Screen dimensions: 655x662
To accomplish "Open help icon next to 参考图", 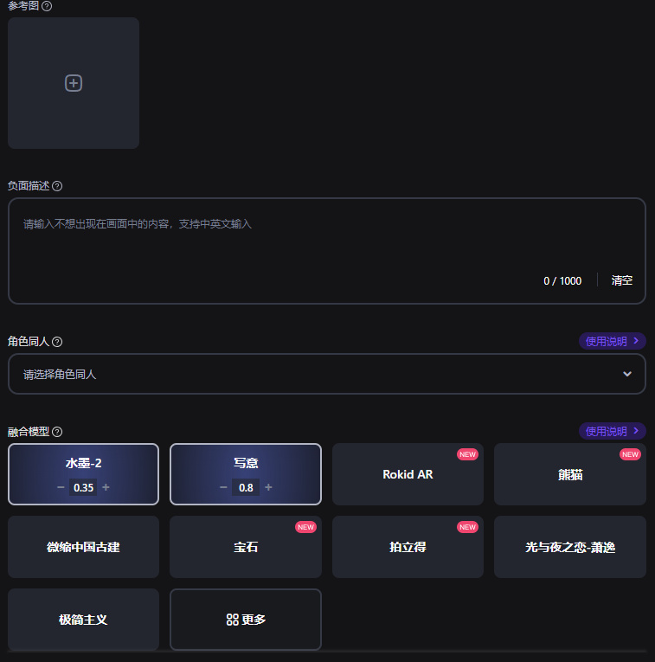I will (47, 6).
